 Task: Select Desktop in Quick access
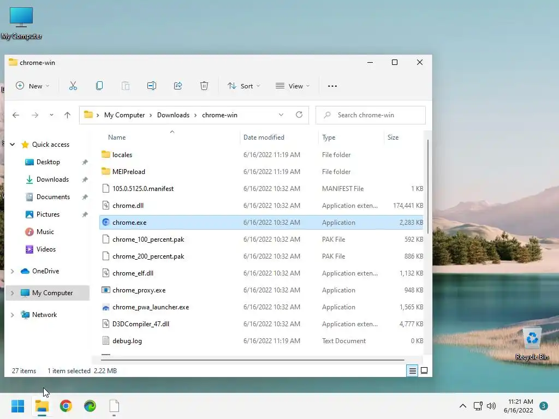(48, 161)
